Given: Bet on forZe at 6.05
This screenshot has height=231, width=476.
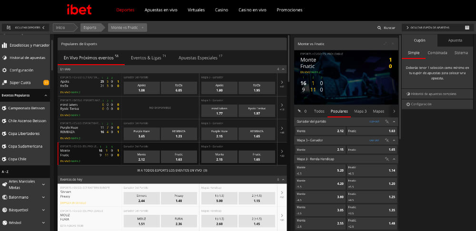Looking at the screenshot, I should click(x=178, y=88).
